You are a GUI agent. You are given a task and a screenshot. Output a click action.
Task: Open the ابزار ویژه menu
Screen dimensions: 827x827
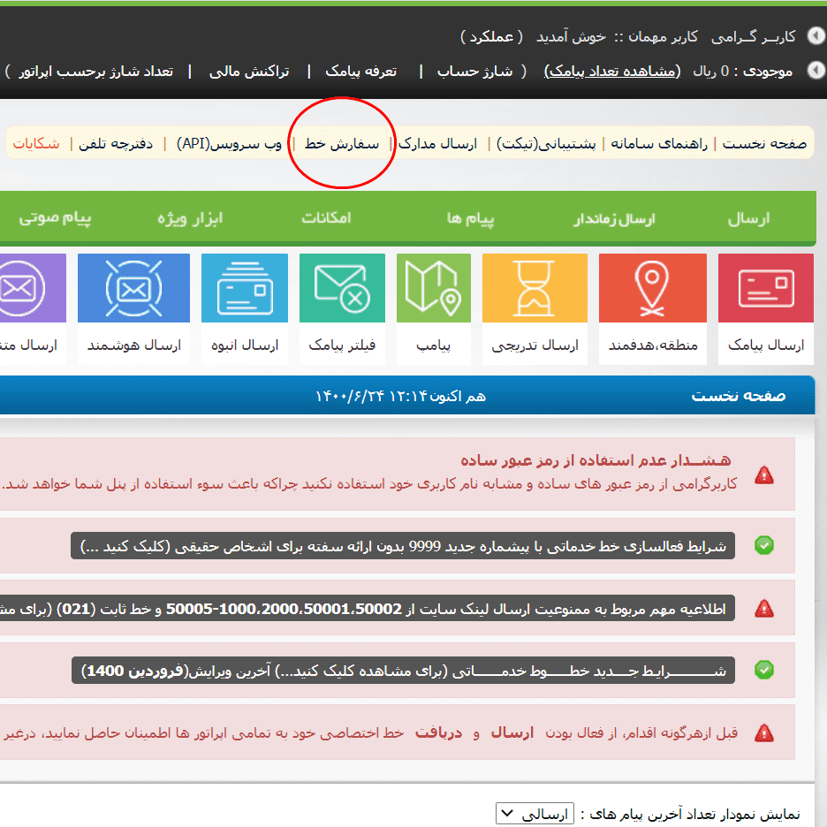pyautogui.click(x=190, y=218)
